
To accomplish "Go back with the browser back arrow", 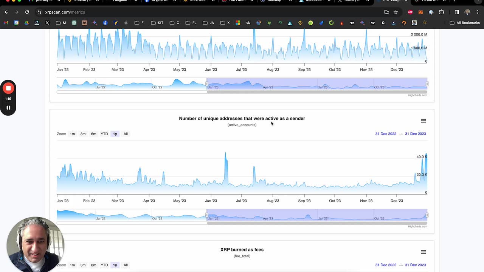I will pyautogui.click(x=6, y=12).
